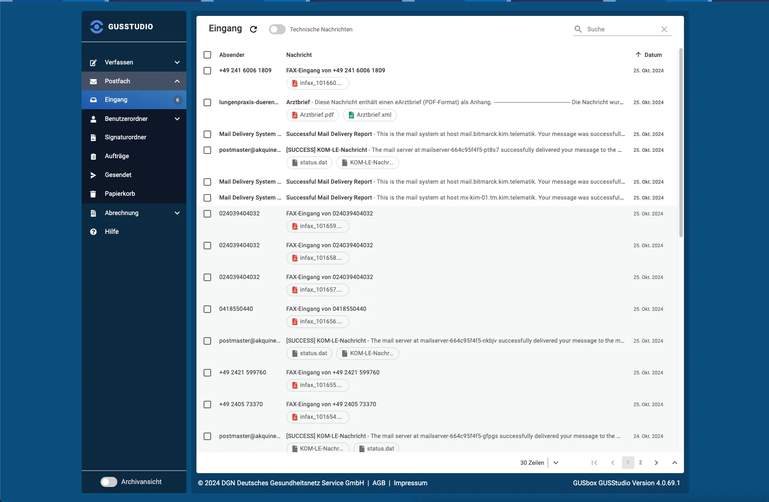Clear the search with the X icon
769x502 pixels.
click(x=664, y=29)
